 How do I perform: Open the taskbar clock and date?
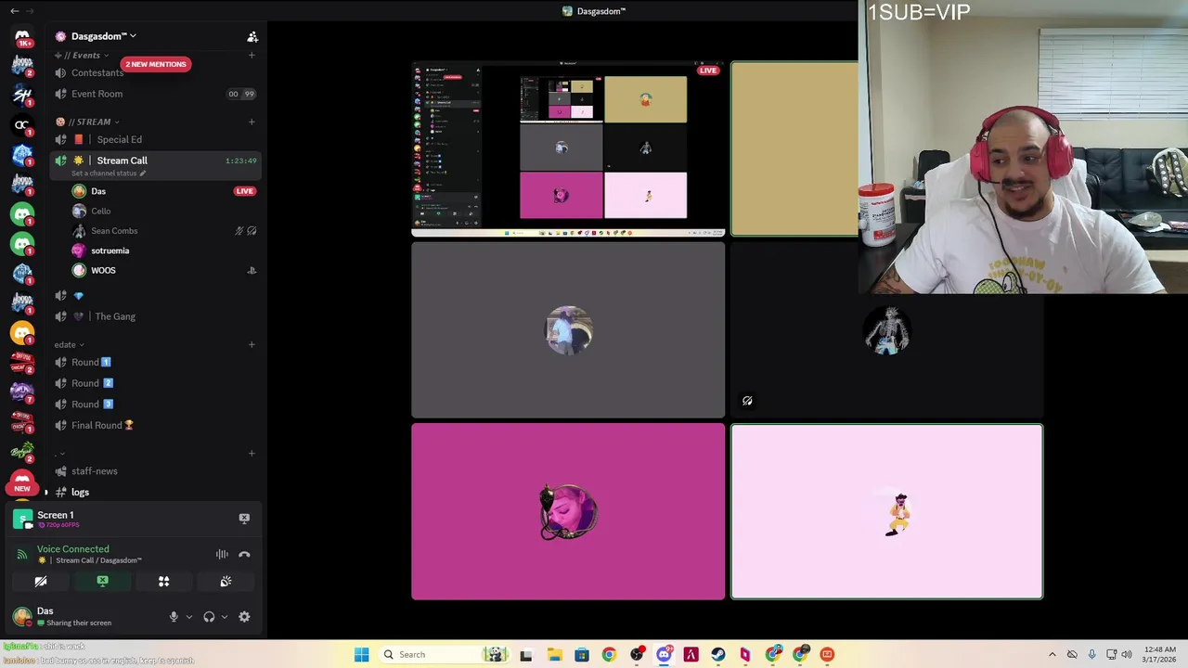tap(1160, 654)
